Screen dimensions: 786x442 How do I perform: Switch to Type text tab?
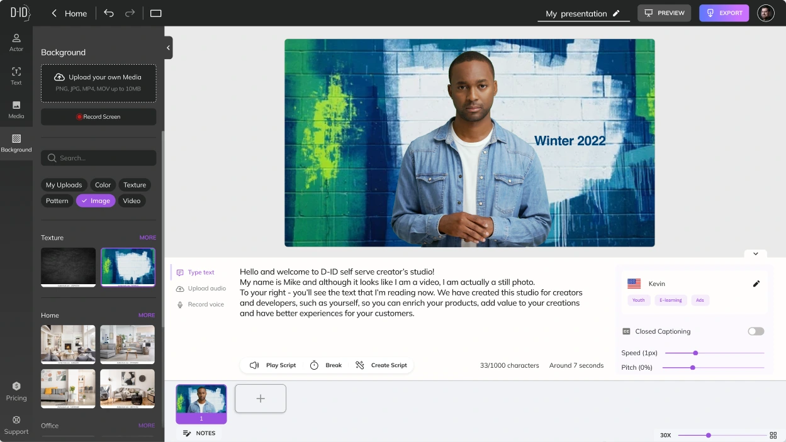point(195,272)
